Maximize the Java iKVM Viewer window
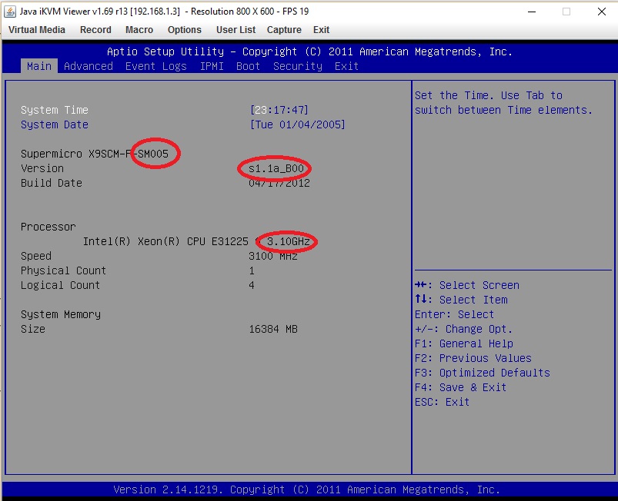 coord(566,12)
